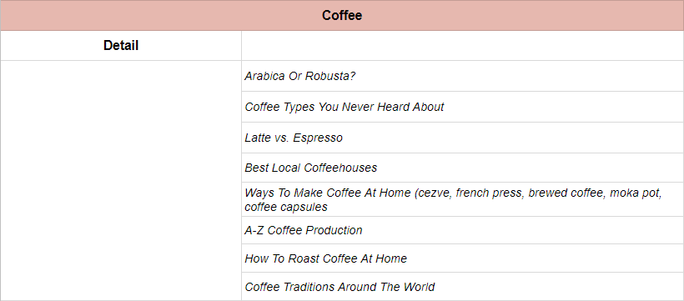
Task: Click the 'Best Local Coffeehouses' cell
Action: 462,168
